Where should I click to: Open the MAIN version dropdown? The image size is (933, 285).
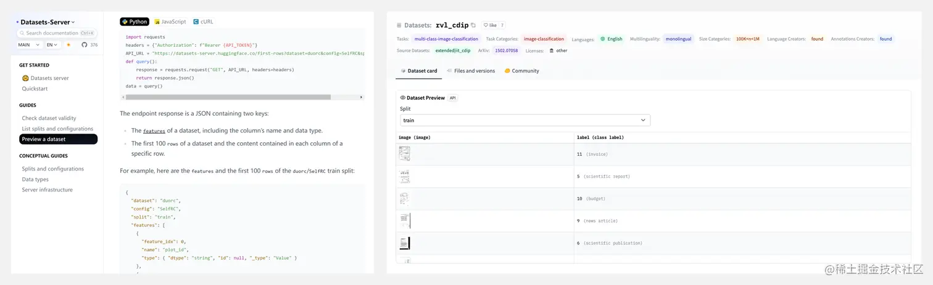click(29, 45)
